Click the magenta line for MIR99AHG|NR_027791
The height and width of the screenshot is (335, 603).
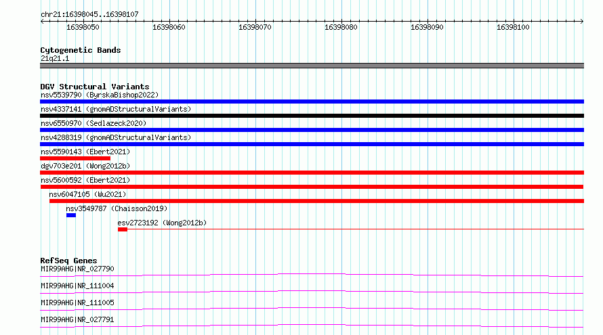tap(312, 326)
